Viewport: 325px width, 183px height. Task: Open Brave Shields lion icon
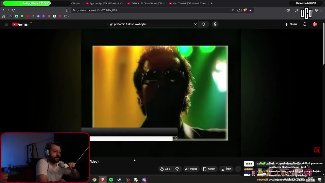pos(245,10)
